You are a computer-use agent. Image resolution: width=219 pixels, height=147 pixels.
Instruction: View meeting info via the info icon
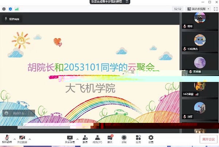4,9
